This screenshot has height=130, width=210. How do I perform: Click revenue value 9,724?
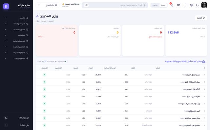pos(98,125)
